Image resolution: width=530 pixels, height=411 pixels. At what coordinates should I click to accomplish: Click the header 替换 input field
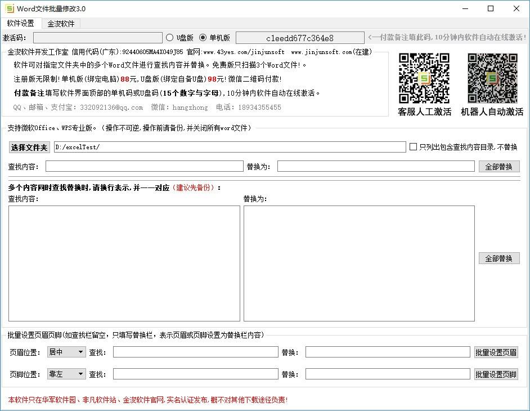tap(388, 352)
